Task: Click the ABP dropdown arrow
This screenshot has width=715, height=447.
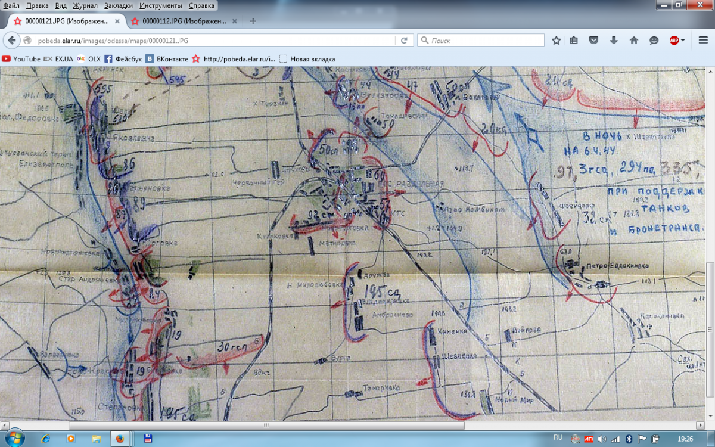Action: click(x=683, y=41)
